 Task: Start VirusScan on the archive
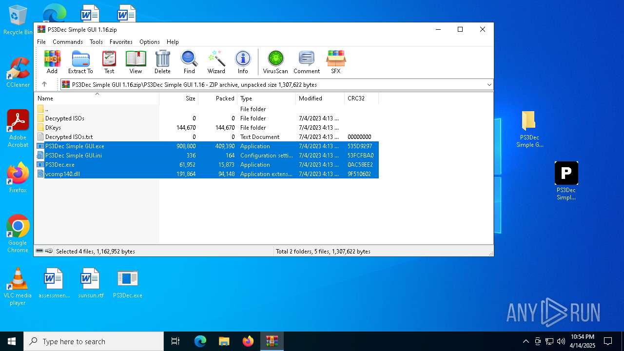(x=275, y=62)
